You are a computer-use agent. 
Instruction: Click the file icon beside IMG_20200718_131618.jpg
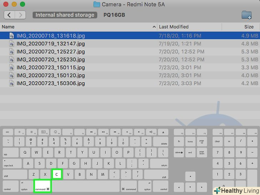(x=11, y=36)
